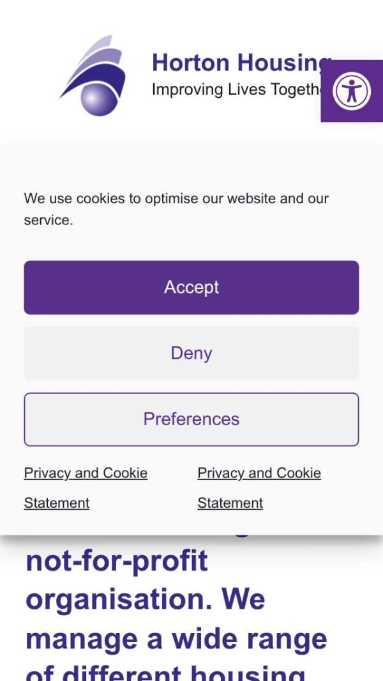Accept cookies with the Accept button
Screen dimensions: 383x681
pyautogui.click(x=191, y=287)
